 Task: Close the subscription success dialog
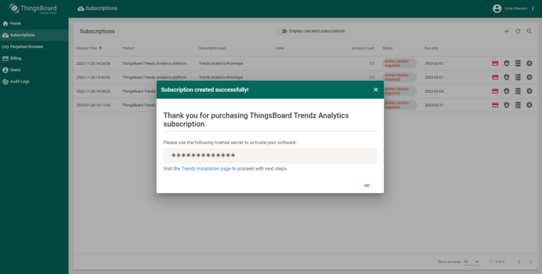pyautogui.click(x=376, y=90)
